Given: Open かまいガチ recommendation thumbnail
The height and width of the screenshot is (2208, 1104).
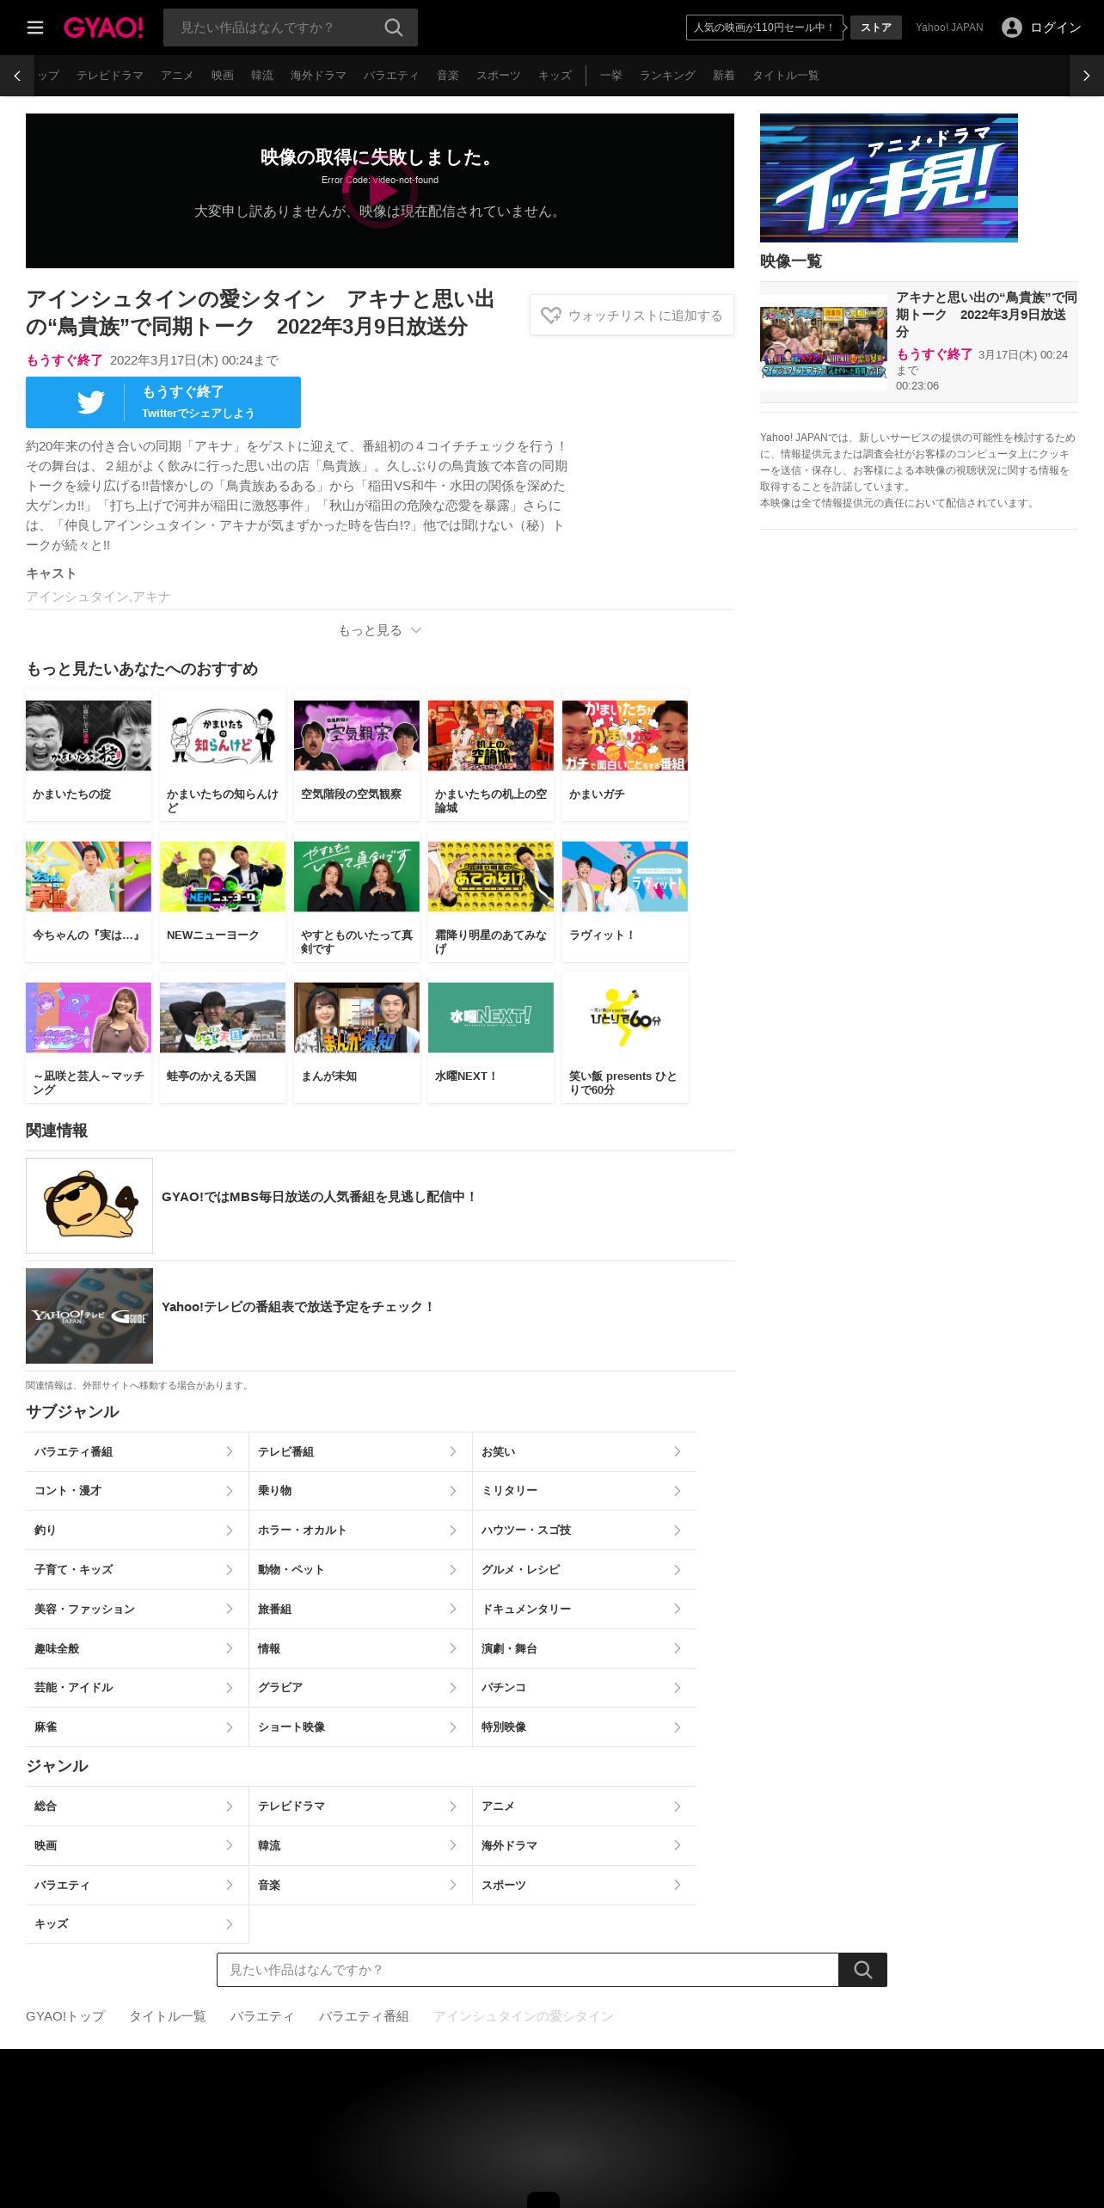Looking at the screenshot, I should coord(625,735).
